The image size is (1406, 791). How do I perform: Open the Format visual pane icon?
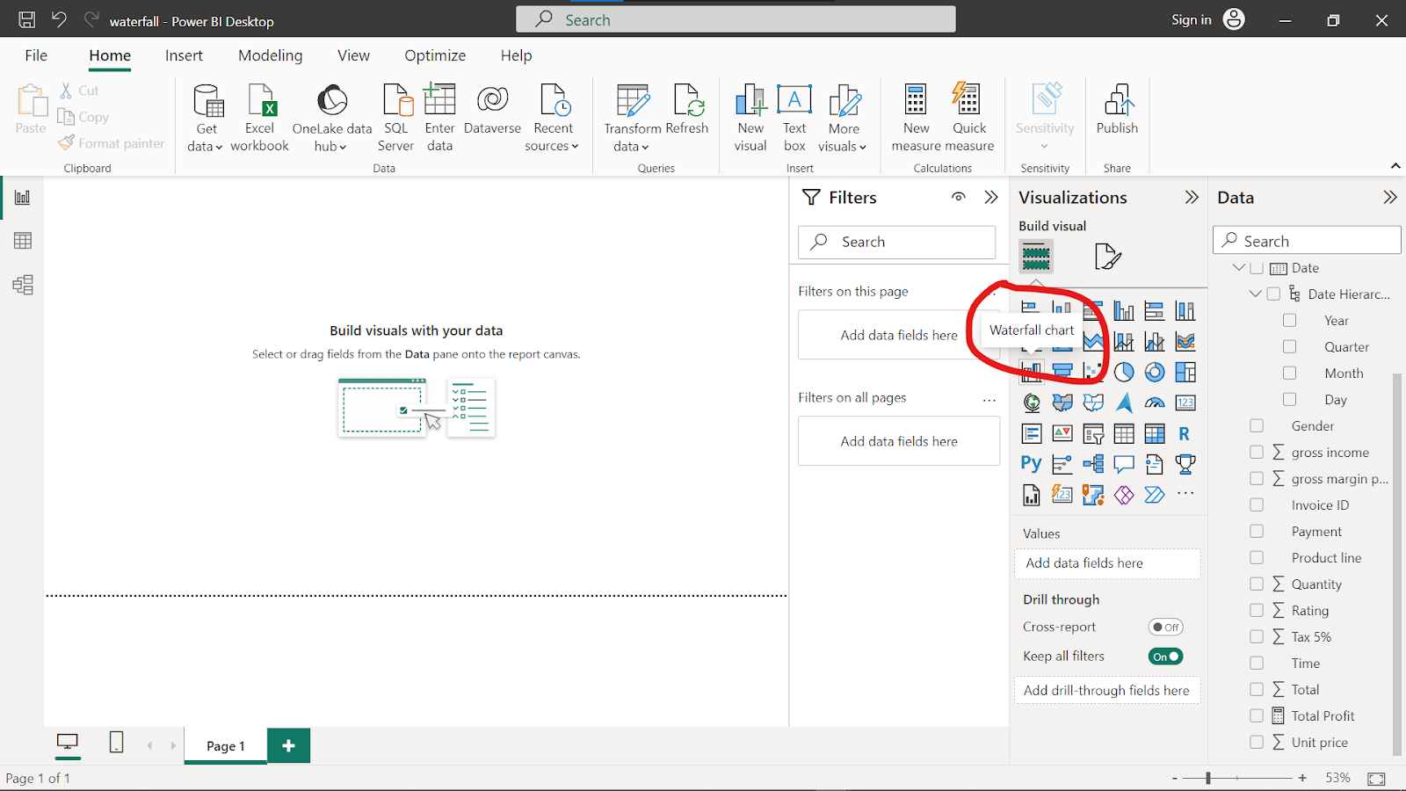[1108, 257]
